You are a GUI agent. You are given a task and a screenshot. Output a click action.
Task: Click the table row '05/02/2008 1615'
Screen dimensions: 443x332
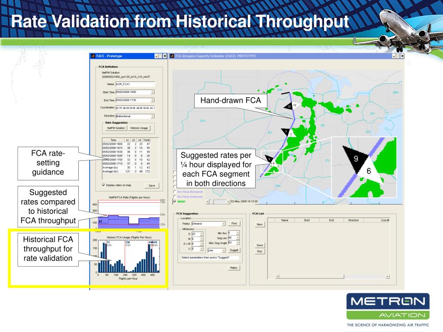click(126, 148)
